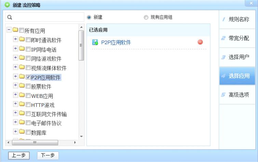Go to step 1 规则名称

click(237, 19)
